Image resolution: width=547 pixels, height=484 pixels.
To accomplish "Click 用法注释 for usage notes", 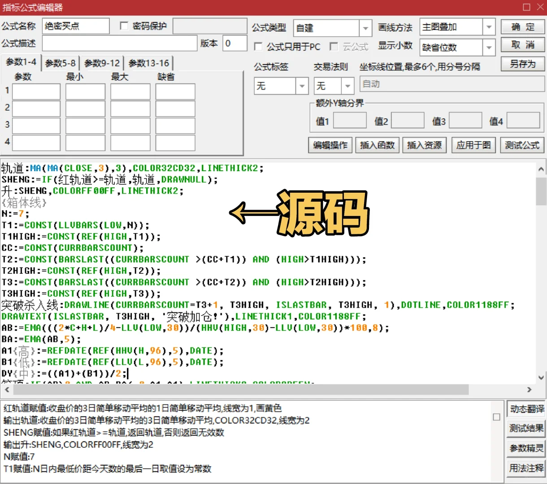I will pos(525,468).
